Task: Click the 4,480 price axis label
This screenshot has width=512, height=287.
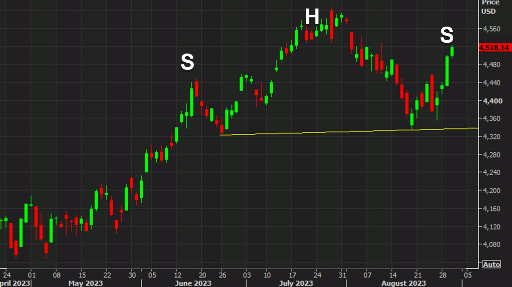Action: pos(492,64)
